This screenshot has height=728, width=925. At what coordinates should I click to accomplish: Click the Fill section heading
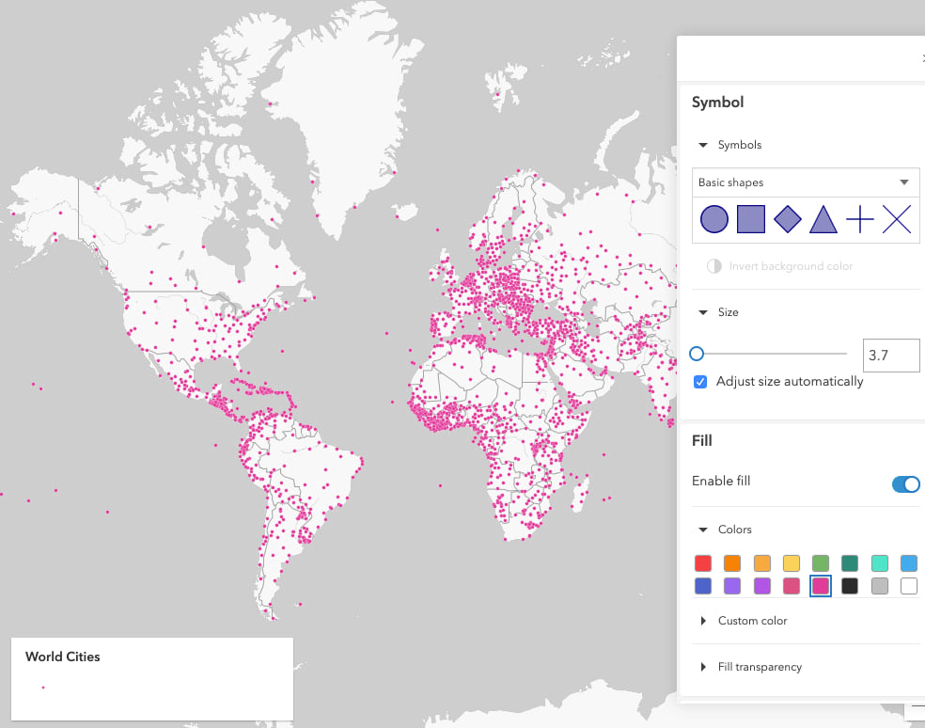pos(702,441)
